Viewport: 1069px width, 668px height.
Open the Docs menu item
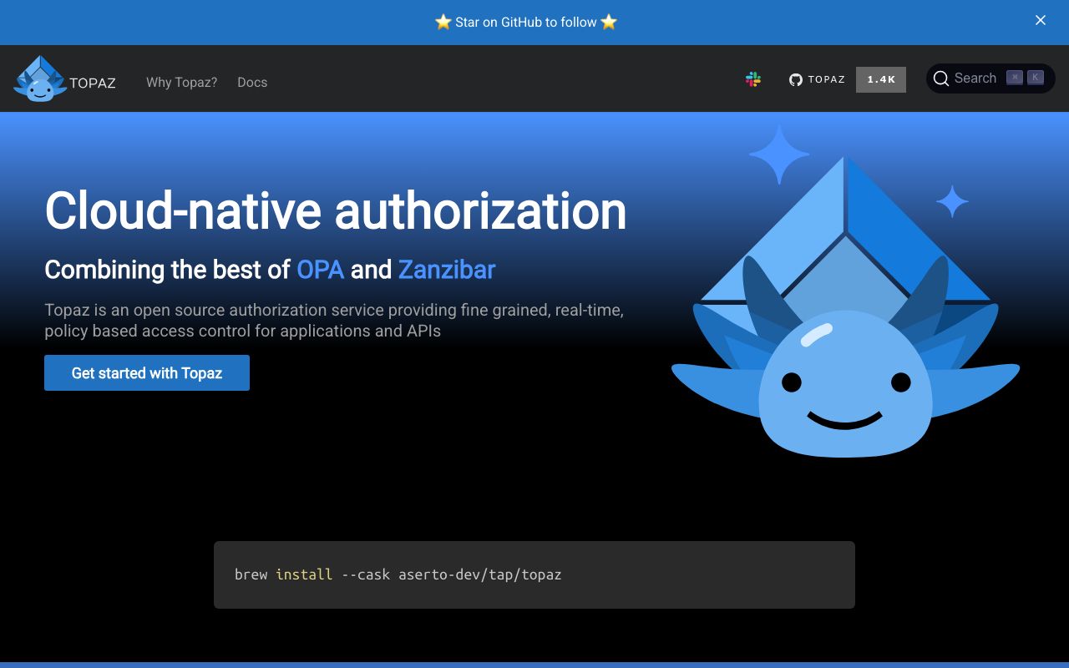[x=252, y=82]
